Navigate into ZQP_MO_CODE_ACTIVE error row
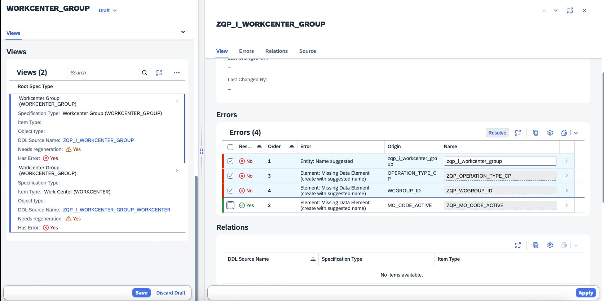This screenshot has height=301, width=604. [x=566, y=205]
